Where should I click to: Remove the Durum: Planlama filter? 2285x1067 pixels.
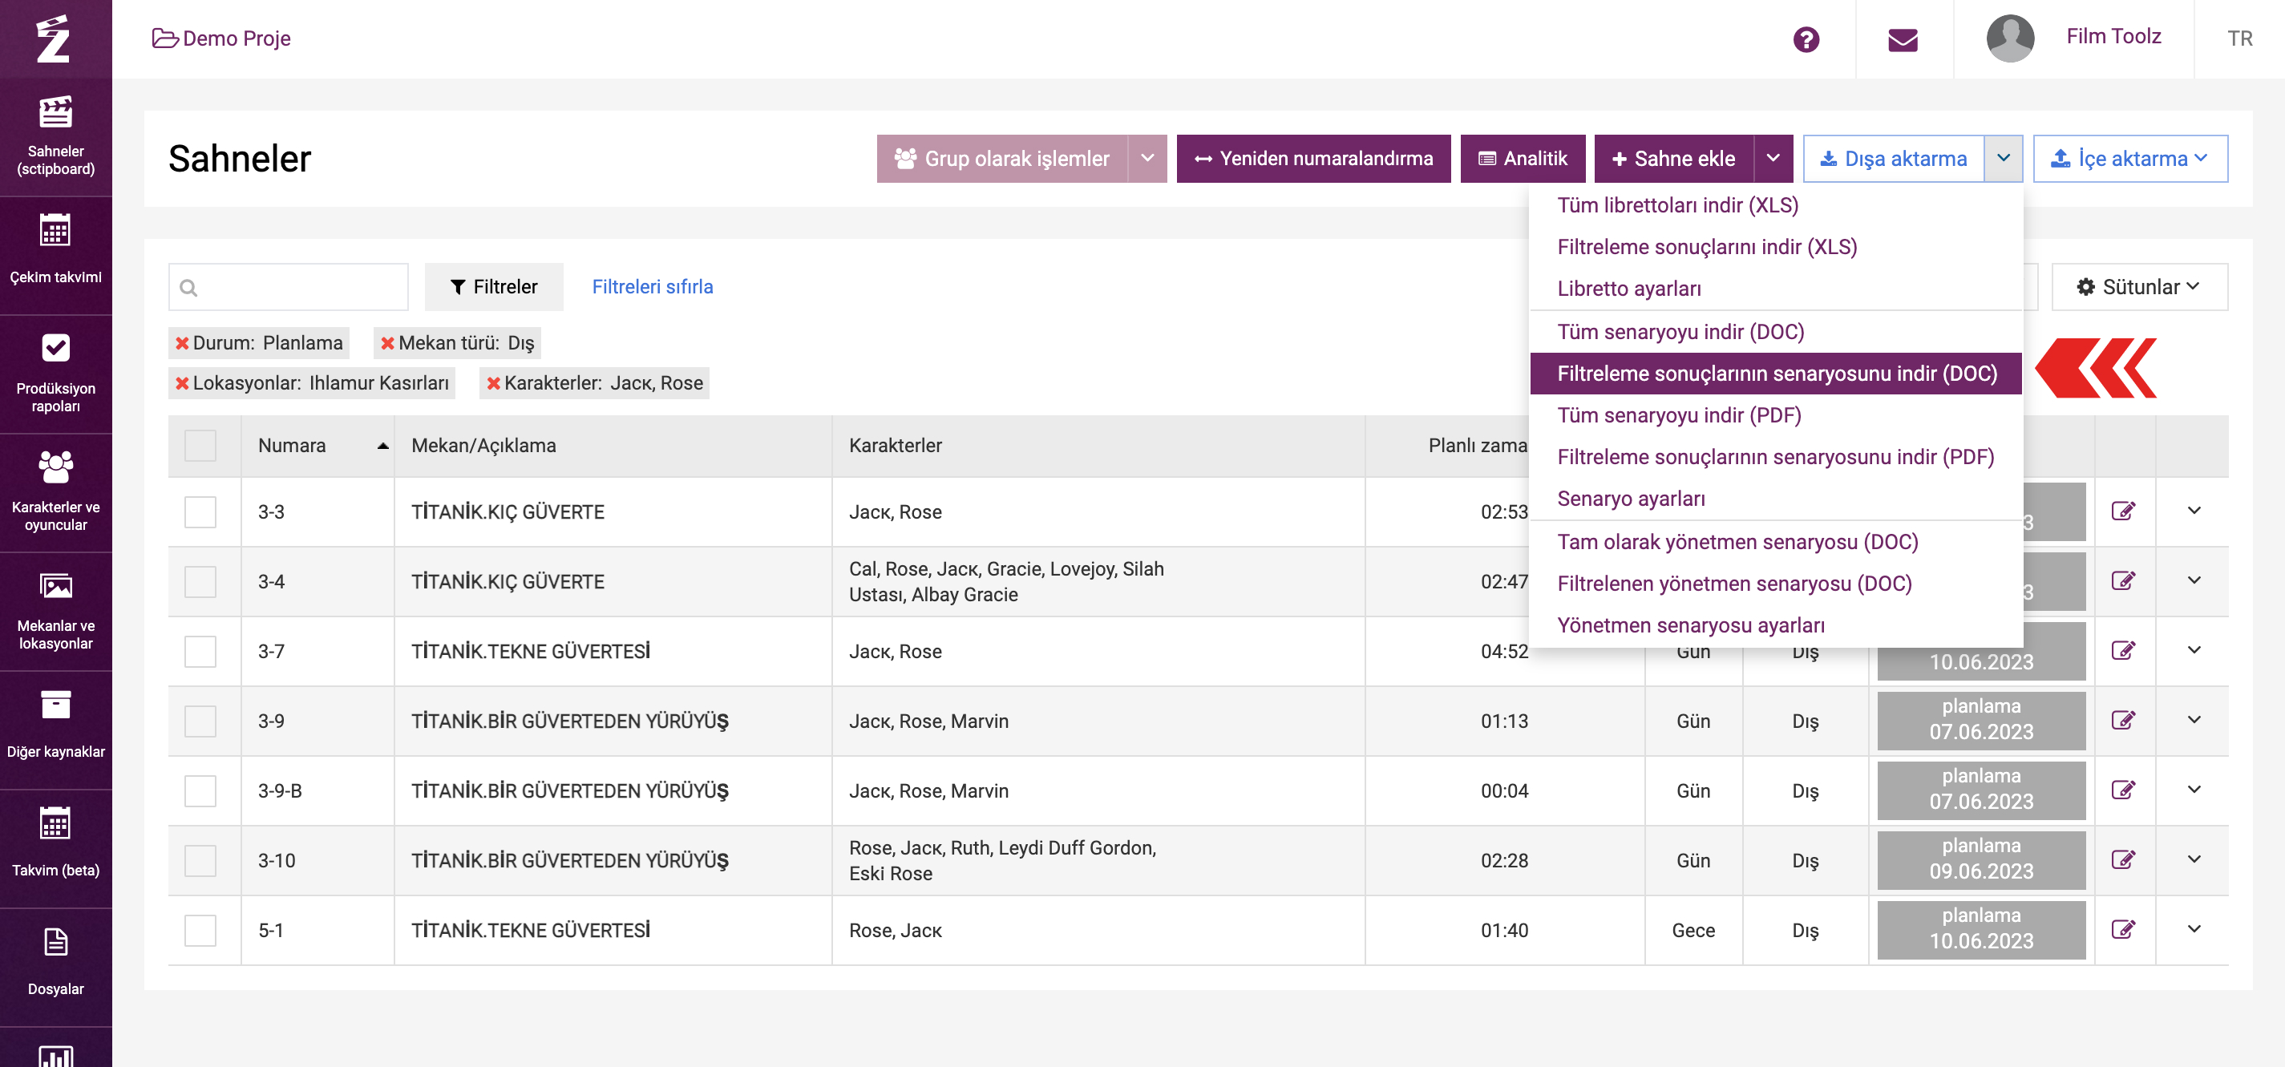tap(182, 343)
